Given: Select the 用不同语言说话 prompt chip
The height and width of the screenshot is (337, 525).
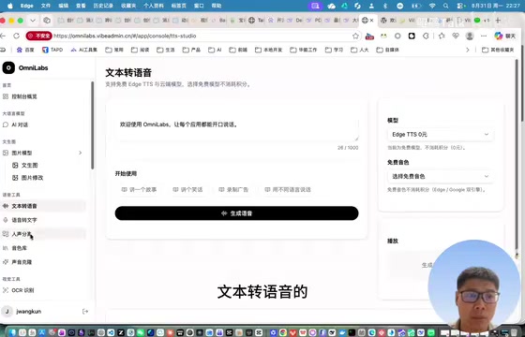Looking at the screenshot, I should [288, 189].
